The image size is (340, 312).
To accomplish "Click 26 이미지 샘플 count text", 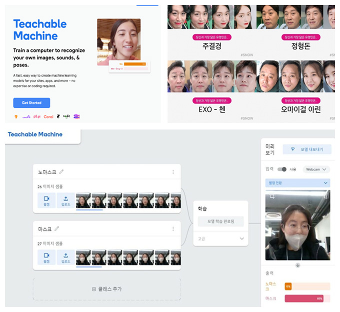I will (x=50, y=186).
